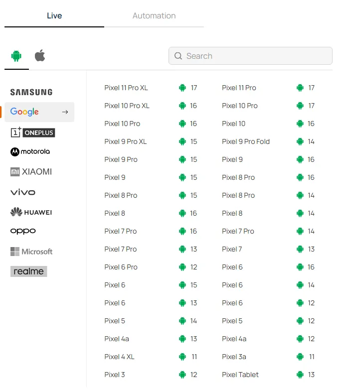Click Android icon beside Pixel Tablet

(300, 375)
